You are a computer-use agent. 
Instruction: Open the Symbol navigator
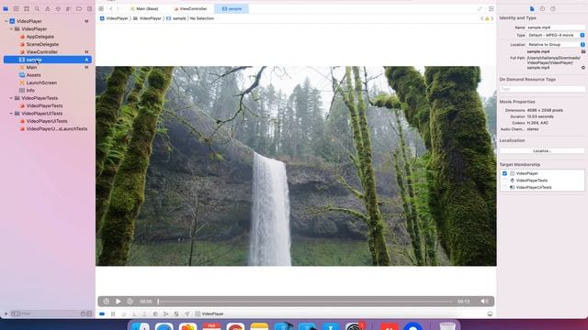[x=27, y=8]
